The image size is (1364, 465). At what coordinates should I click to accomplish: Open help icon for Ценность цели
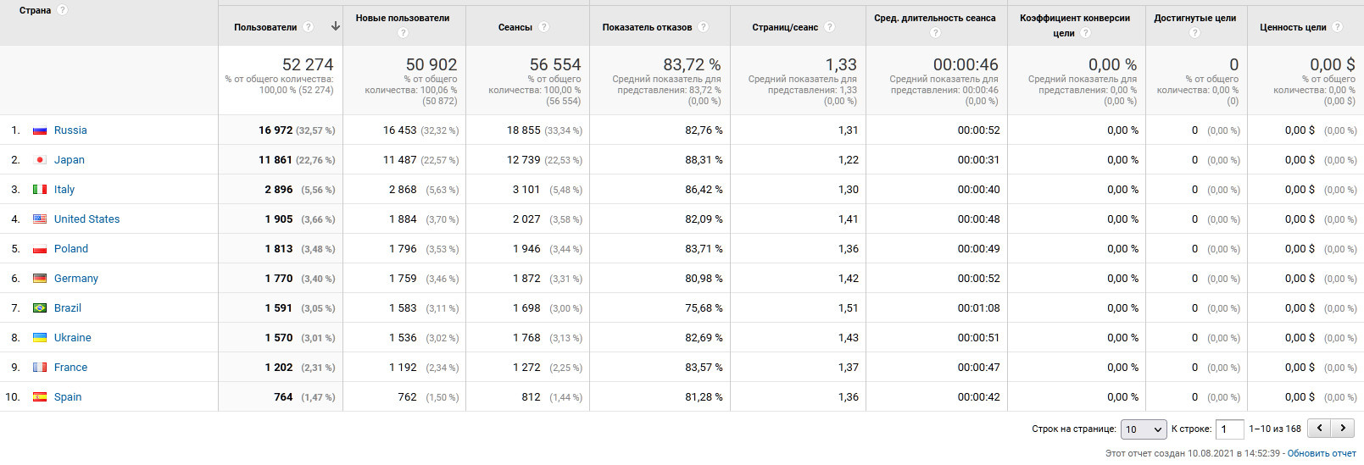click(x=1338, y=27)
